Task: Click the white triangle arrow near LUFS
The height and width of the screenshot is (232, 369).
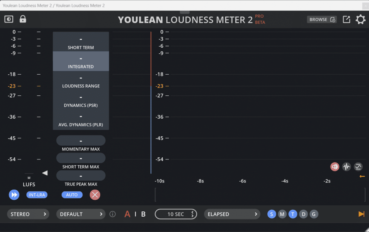Action: 45,173
